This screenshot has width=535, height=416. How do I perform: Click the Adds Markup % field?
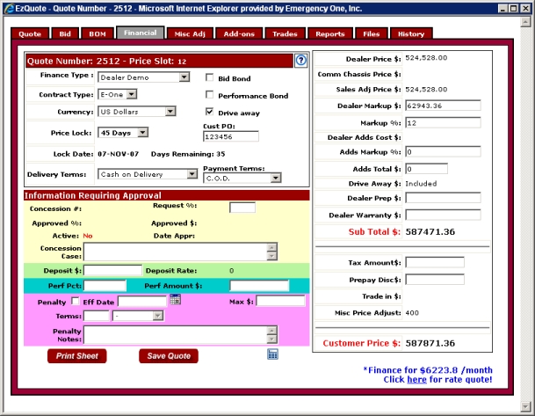pyautogui.click(x=443, y=151)
